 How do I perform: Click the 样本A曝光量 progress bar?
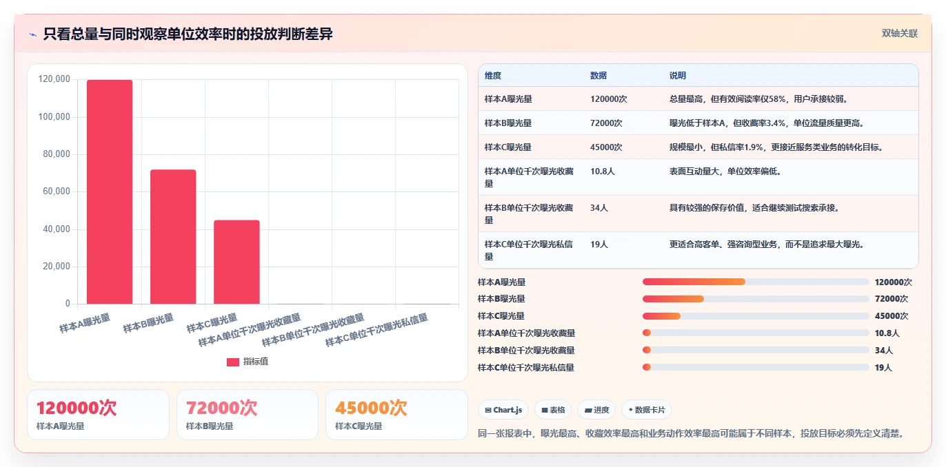(756, 282)
